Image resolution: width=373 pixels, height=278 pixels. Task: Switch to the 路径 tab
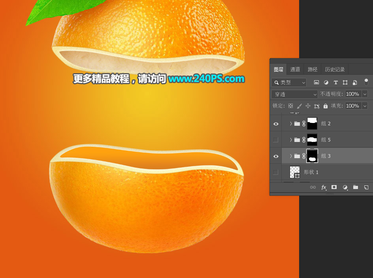(312, 69)
